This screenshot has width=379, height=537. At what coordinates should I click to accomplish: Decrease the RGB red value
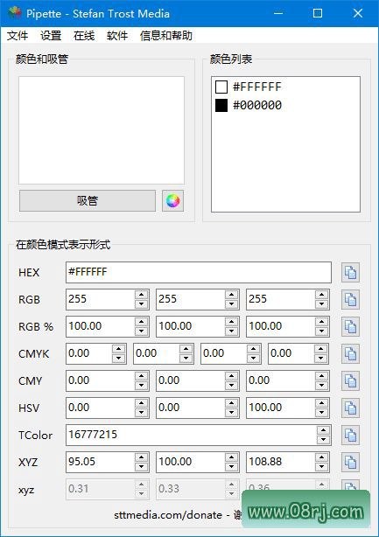(x=142, y=304)
